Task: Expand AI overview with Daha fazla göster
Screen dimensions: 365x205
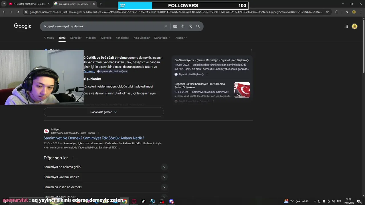Action: (x=104, y=112)
